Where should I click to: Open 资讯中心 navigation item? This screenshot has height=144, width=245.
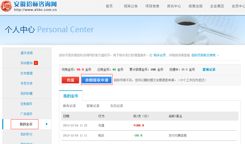174,6
